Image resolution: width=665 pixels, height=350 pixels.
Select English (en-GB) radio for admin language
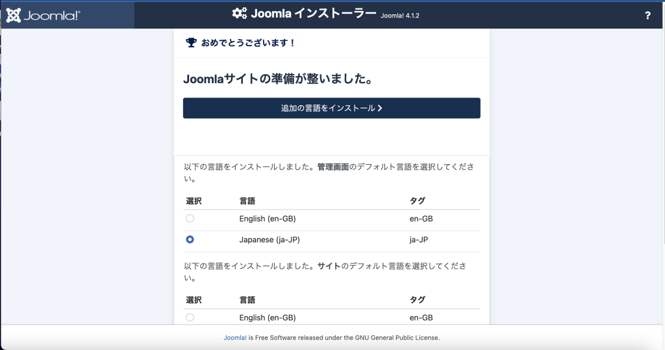tap(190, 218)
